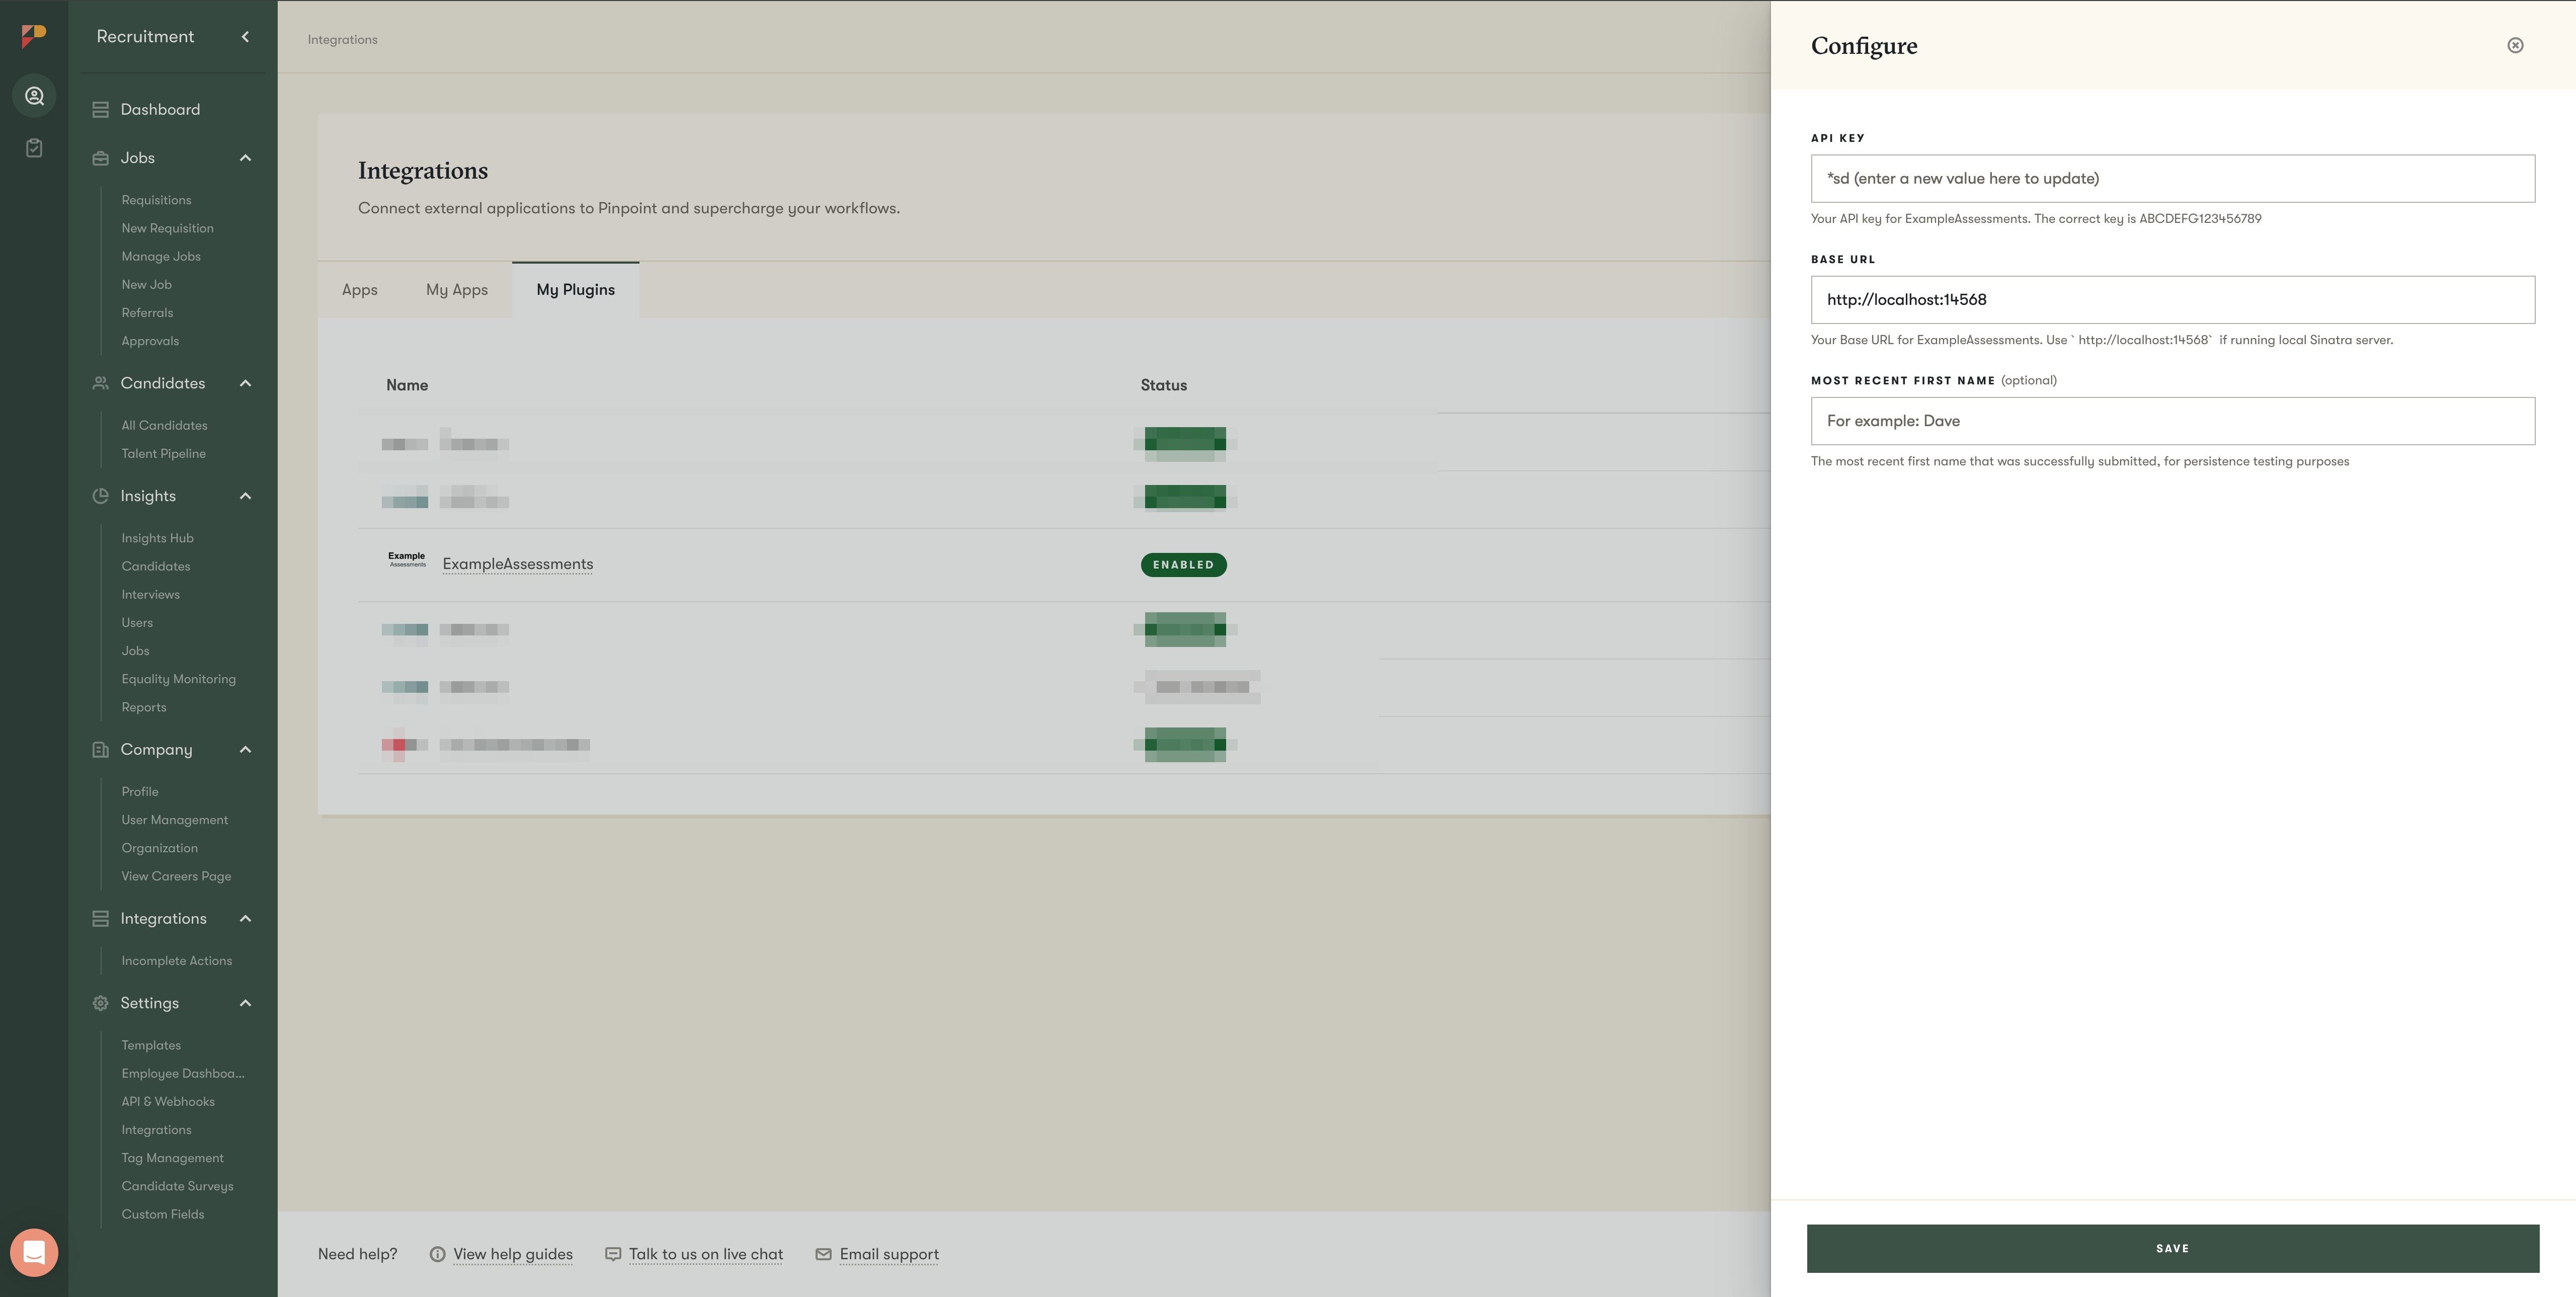The width and height of the screenshot is (2576, 1297).
Task: Open the View help guides link
Action: (512, 1254)
